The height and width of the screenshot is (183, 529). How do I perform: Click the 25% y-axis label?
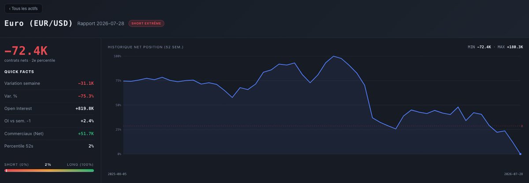(x=118, y=130)
